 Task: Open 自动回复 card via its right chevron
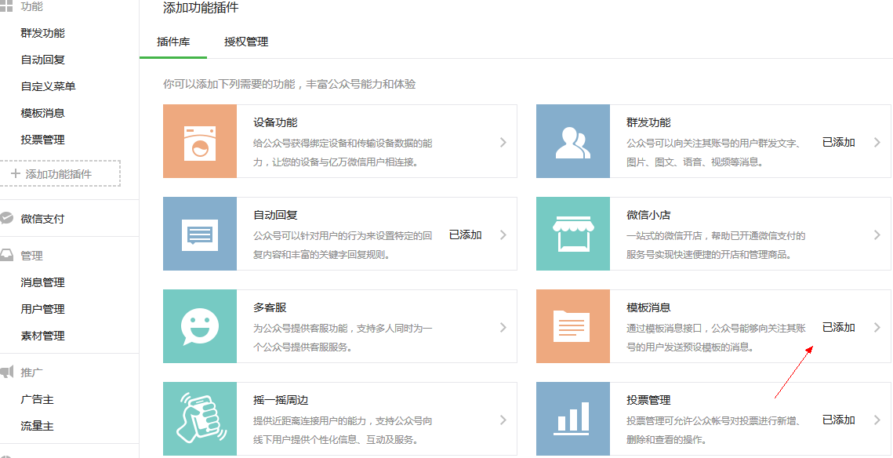[x=503, y=234]
